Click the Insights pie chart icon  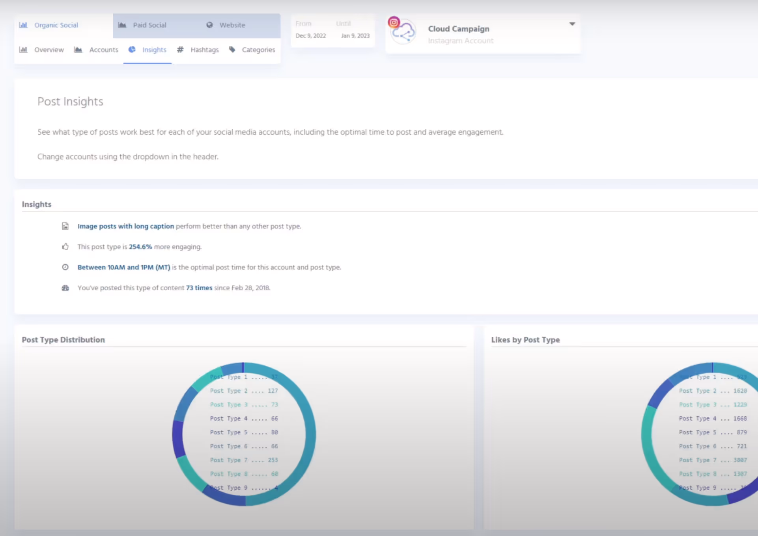tap(132, 50)
